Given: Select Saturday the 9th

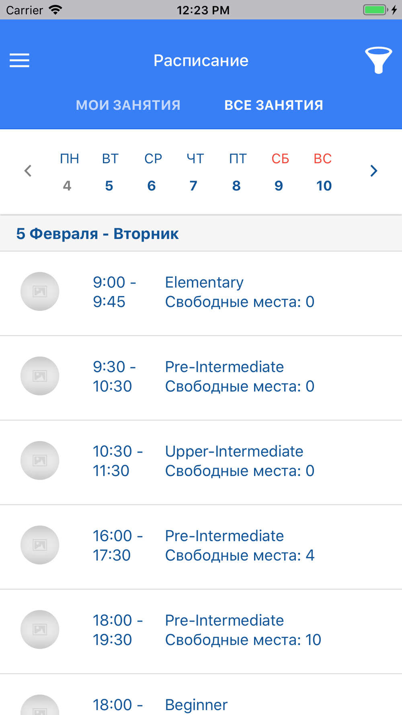Looking at the screenshot, I should [279, 172].
